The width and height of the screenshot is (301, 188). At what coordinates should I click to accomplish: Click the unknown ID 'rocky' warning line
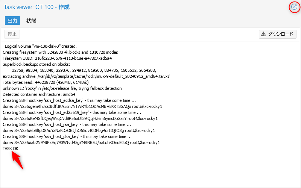tap(62, 88)
